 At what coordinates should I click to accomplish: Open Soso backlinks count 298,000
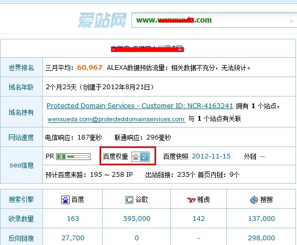[261, 238]
